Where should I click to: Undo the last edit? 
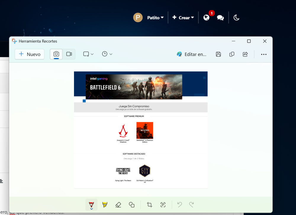point(180,205)
